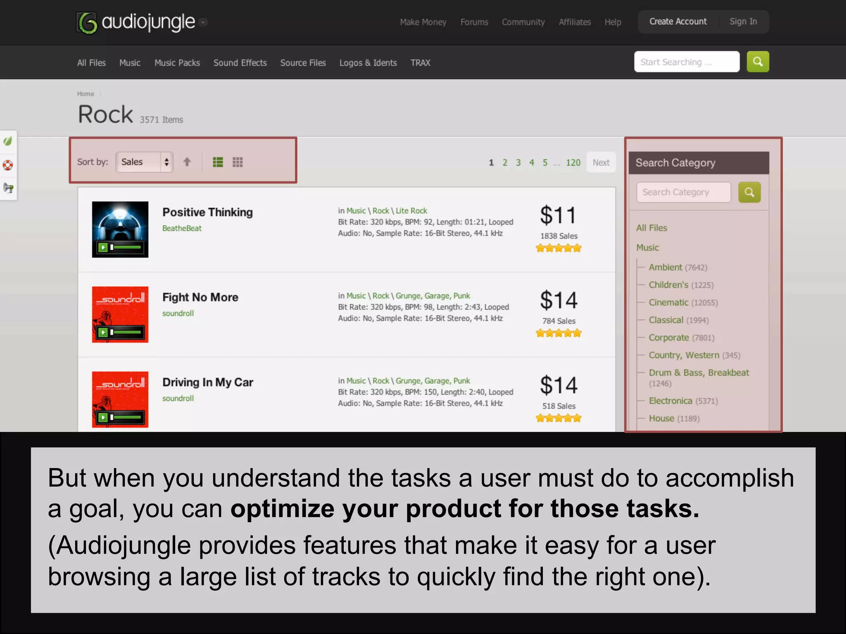
Task: Open the Logos & Idents menu
Action: (x=368, y=63)
